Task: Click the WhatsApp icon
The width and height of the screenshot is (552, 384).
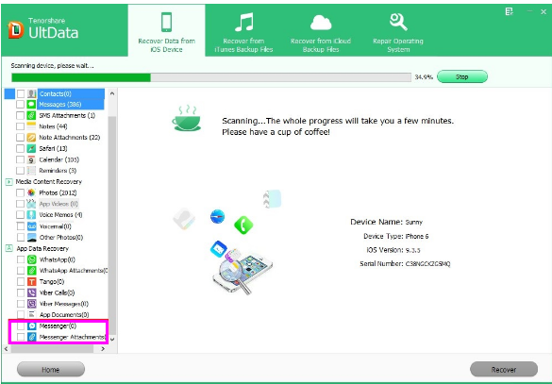Action: point(32,259)
